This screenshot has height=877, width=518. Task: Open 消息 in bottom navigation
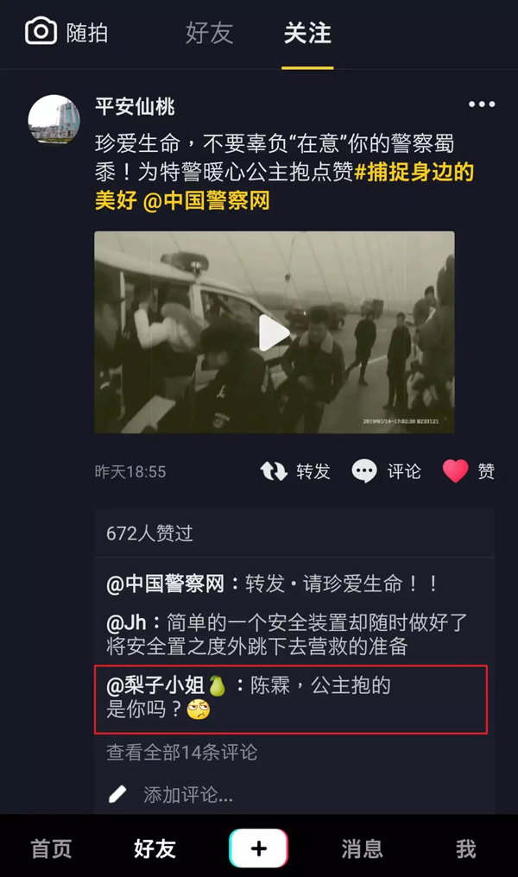click(362, 849)
